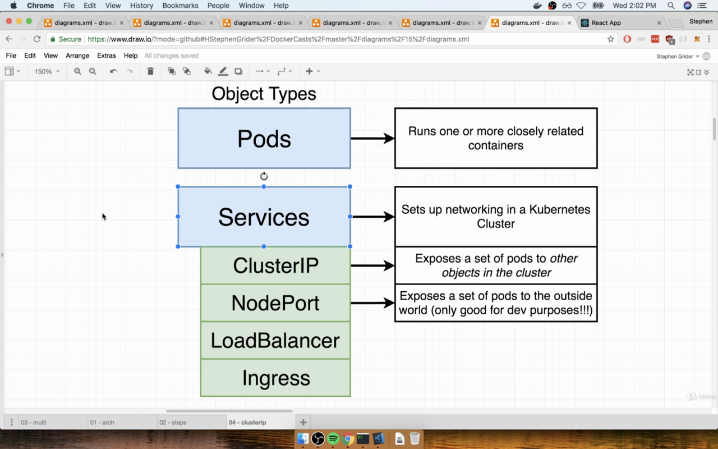Screen dimensions: 718x449
Task: Send selected shape to back
Action: (187, 71)
